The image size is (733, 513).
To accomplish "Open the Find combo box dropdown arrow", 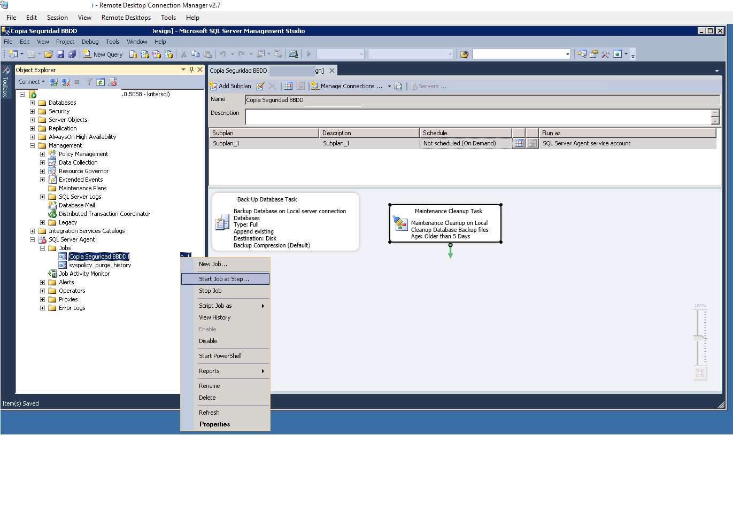I will (x=567, y=54).
